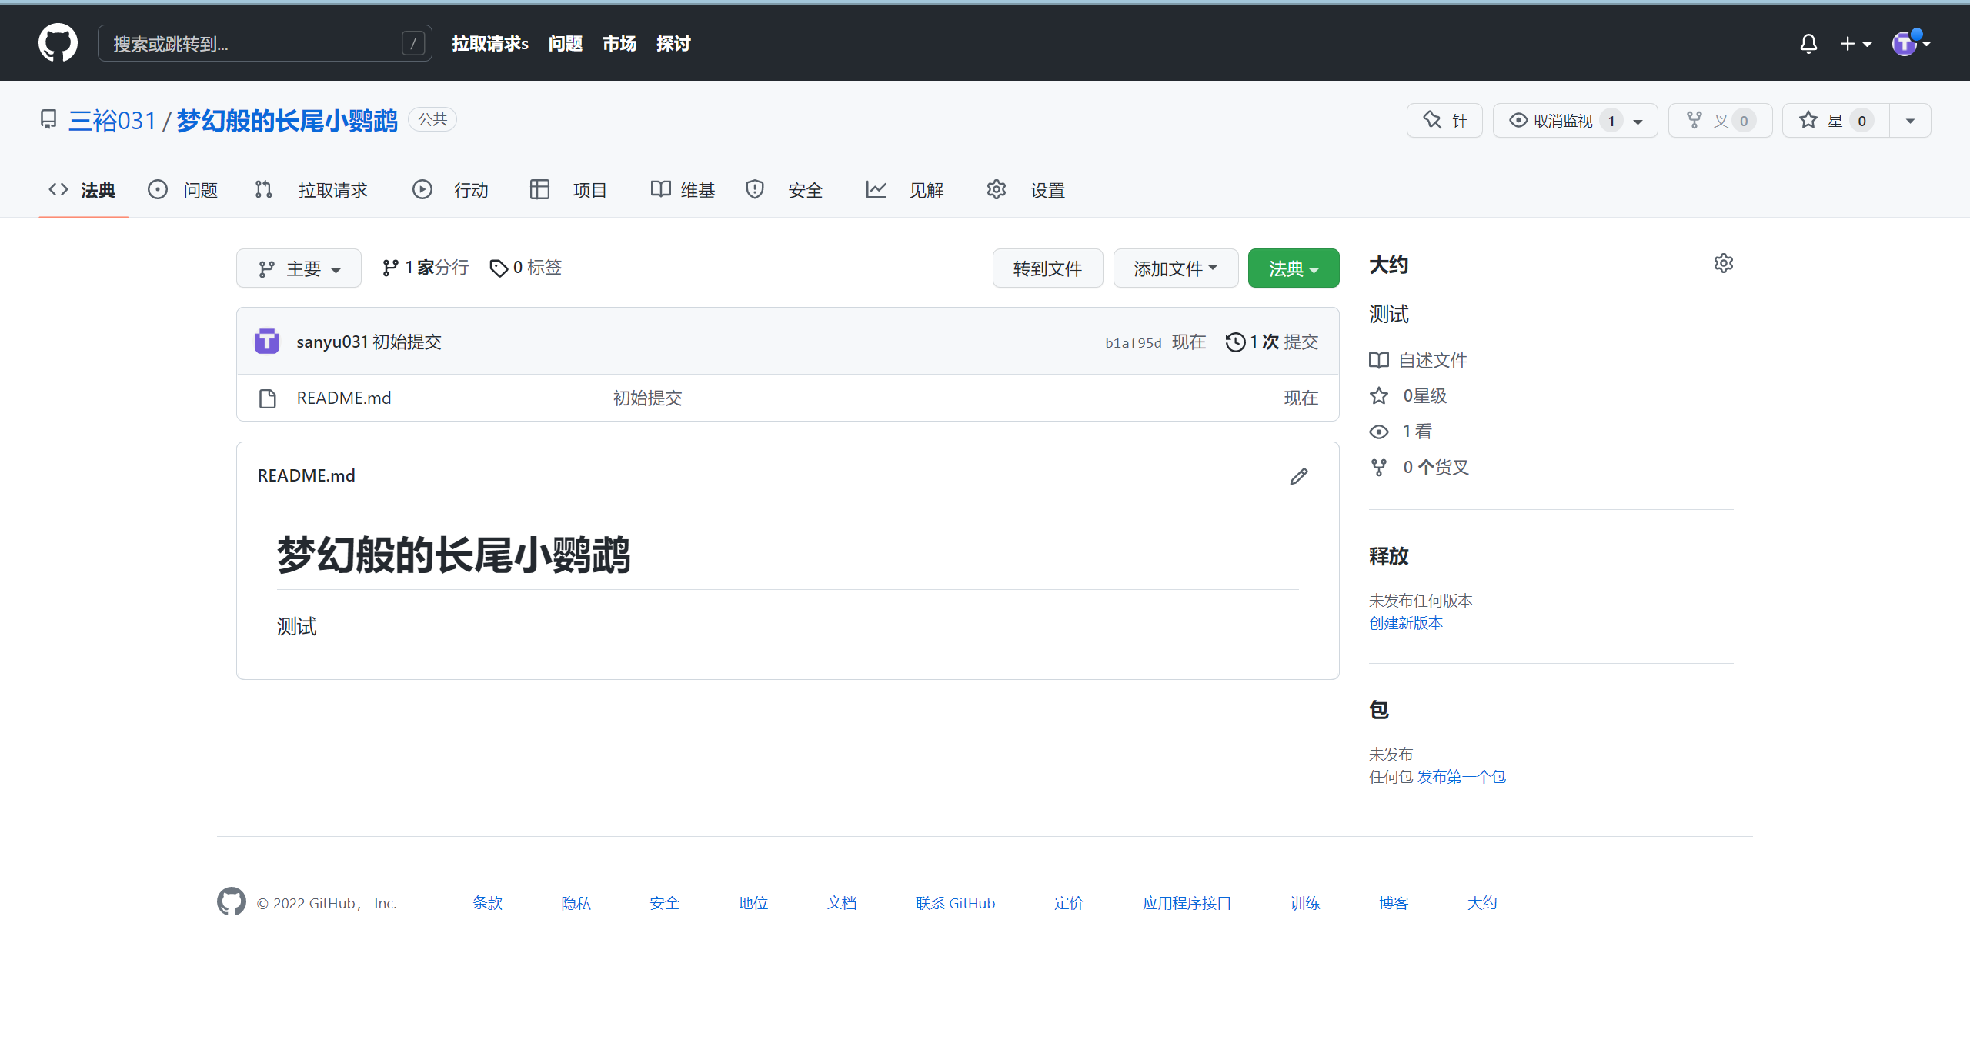This screenshot has width=1970, height=1063.
Task: Open commit history clock icon
Action: (x=1235, y=342)
